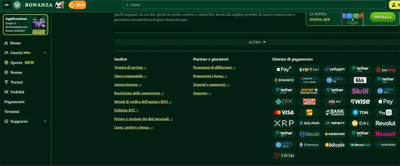Viewport: 400px width, 166px height.
Task: Click the Nuova App phone preview
Action: pos(352,18)
